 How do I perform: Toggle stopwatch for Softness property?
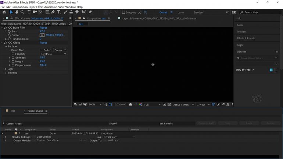click(x=13, y=58)
